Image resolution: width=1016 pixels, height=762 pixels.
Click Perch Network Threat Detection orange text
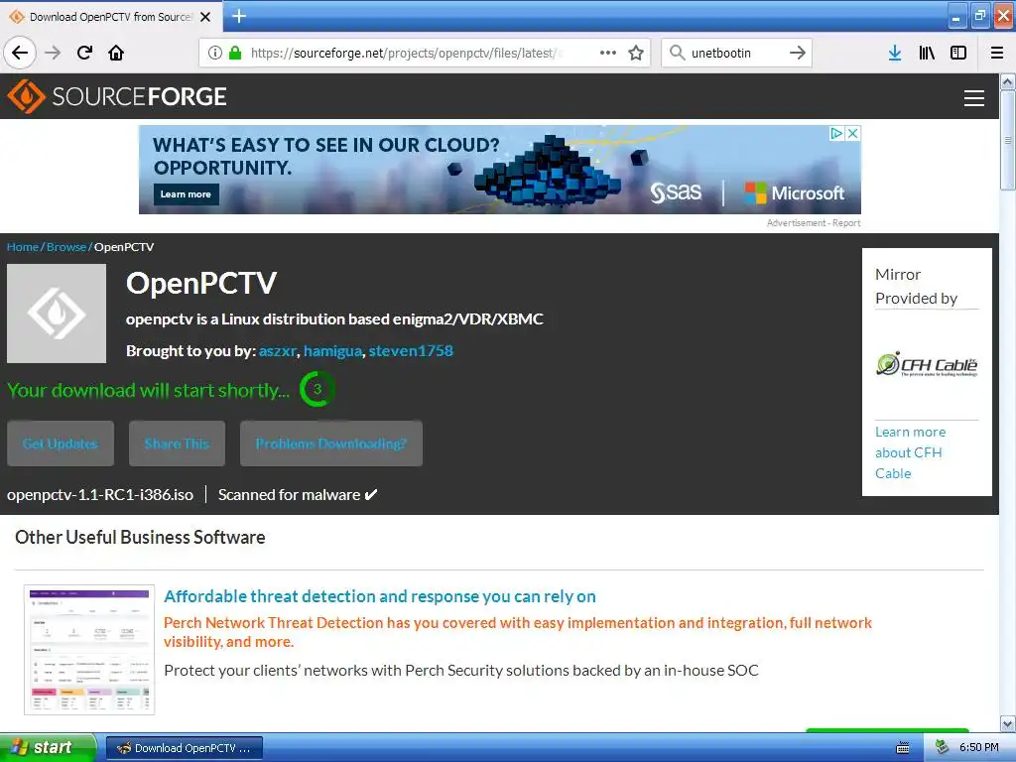[x=517, y=632]
